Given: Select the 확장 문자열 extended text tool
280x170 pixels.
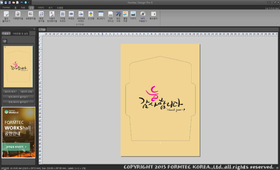Looking at the screenshot, I should tap(41, 17).
